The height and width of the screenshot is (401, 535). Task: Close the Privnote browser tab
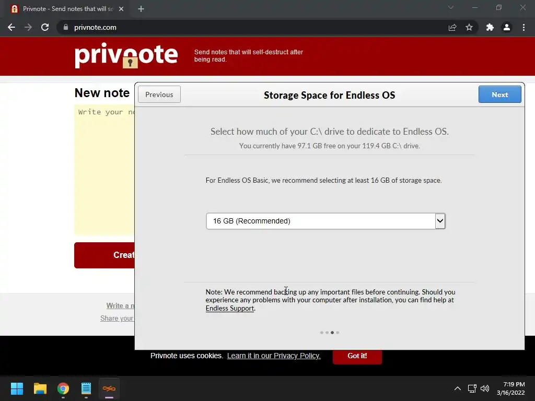pos(121,9)
